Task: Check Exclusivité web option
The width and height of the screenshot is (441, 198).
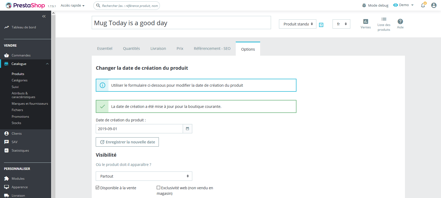Action: click(x=159, y=188)
